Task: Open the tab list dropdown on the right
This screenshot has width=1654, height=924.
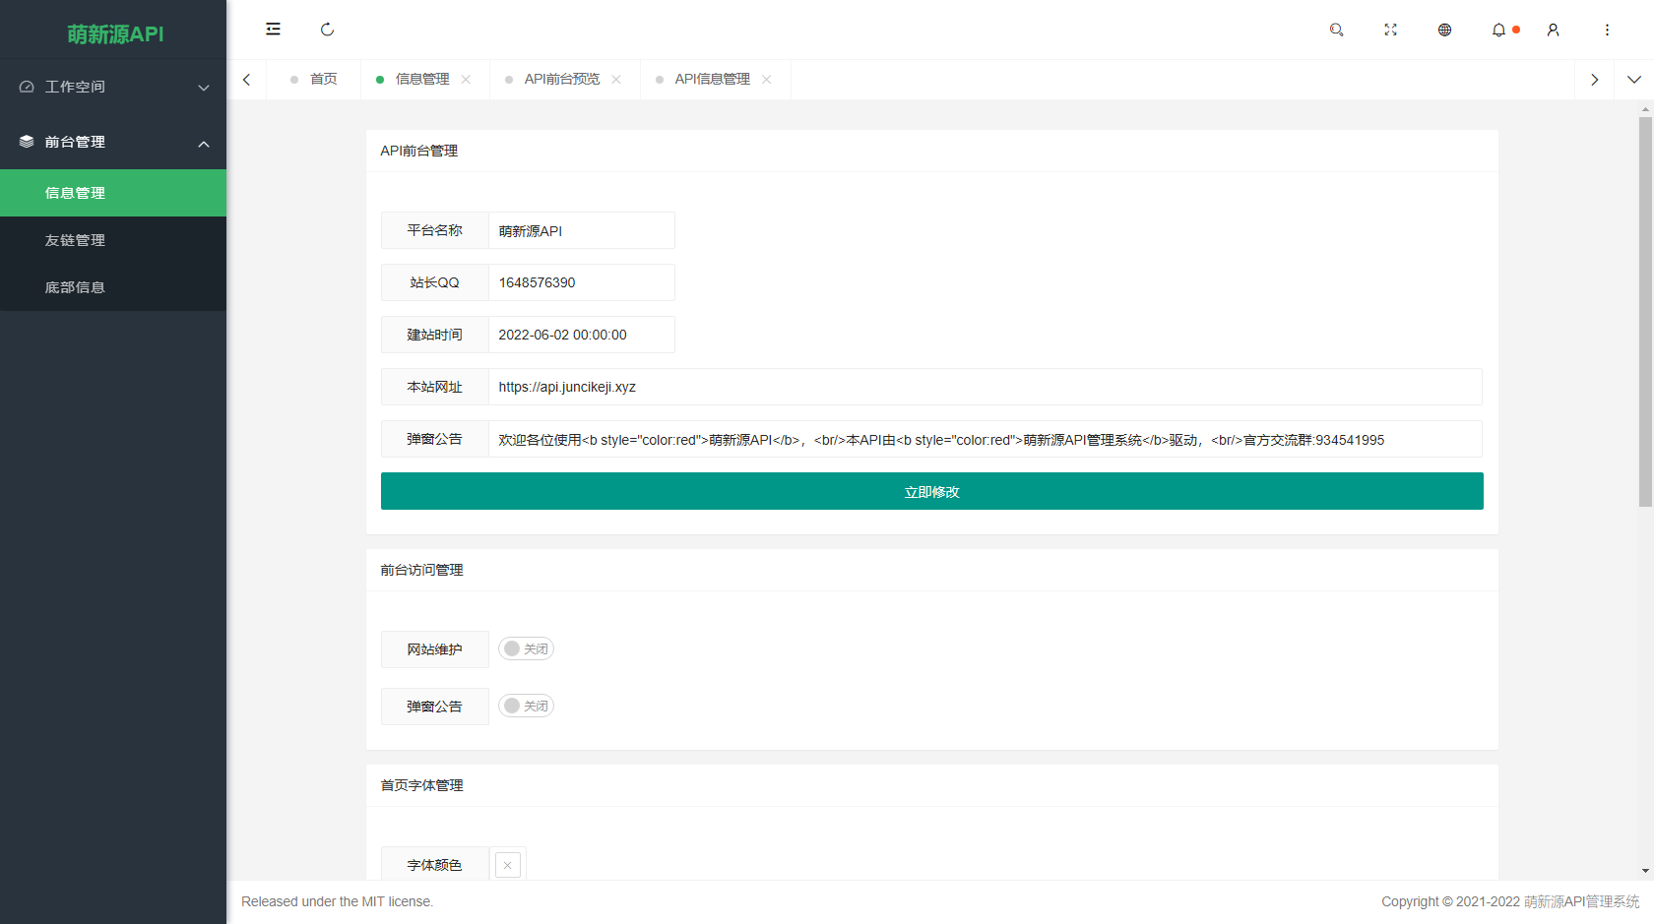Action: click(x=1634, y=79)
